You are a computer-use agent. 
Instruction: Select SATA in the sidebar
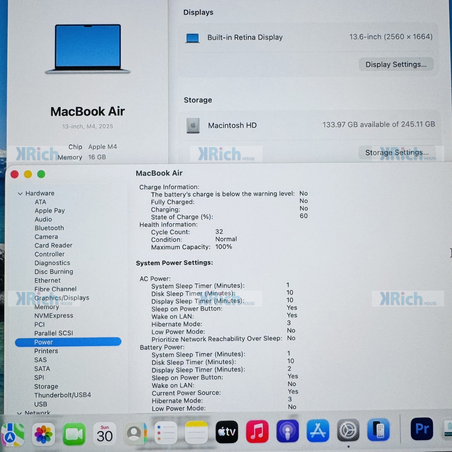[x=42, y=369]
